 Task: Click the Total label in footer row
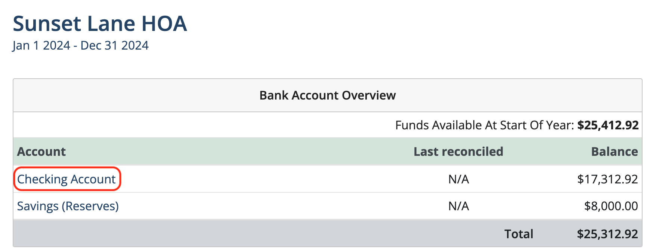click(x=519, y=234)
